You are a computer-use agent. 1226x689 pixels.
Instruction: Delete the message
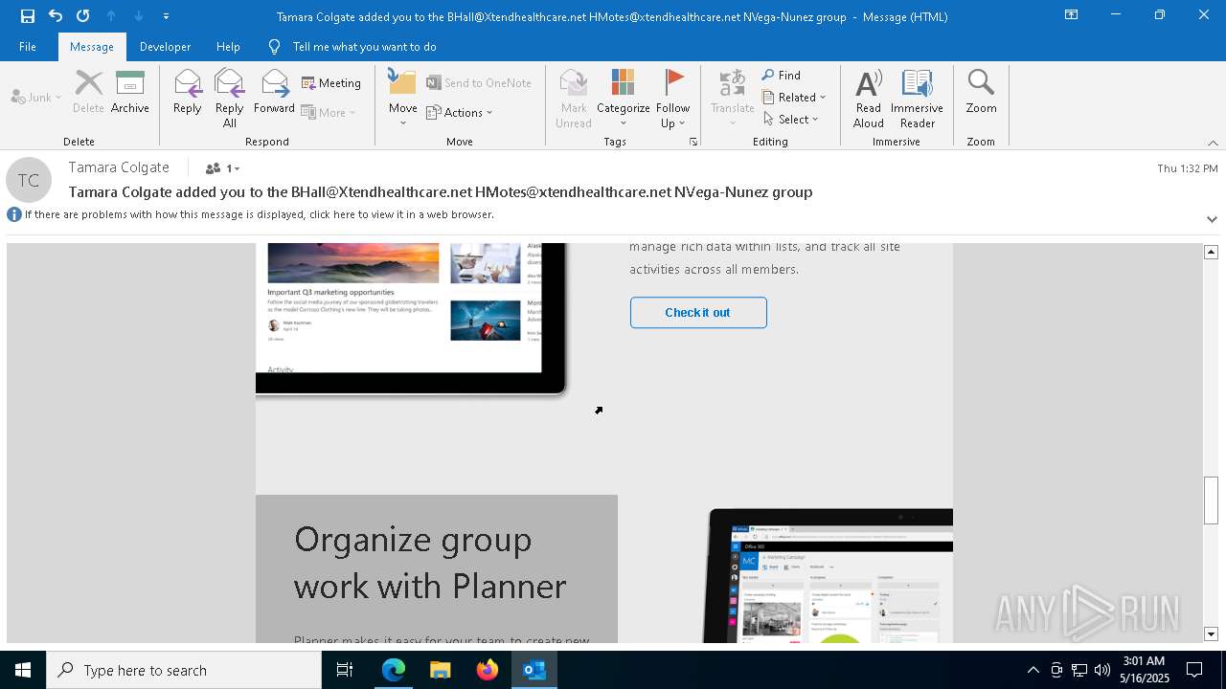(x=88, y=93)
